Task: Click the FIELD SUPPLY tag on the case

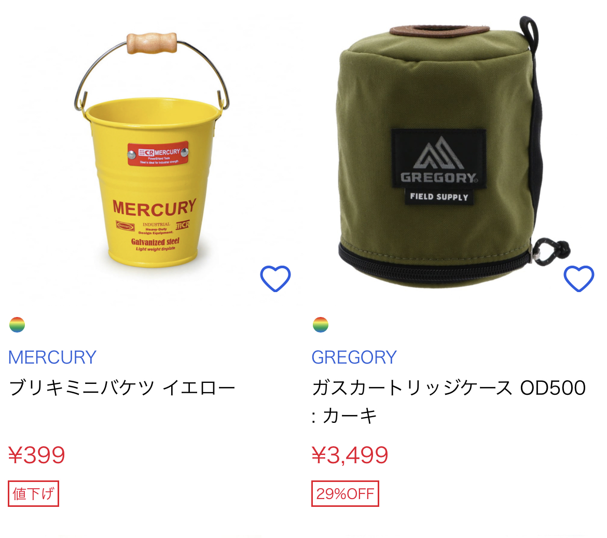Action: tap(439, 197)
